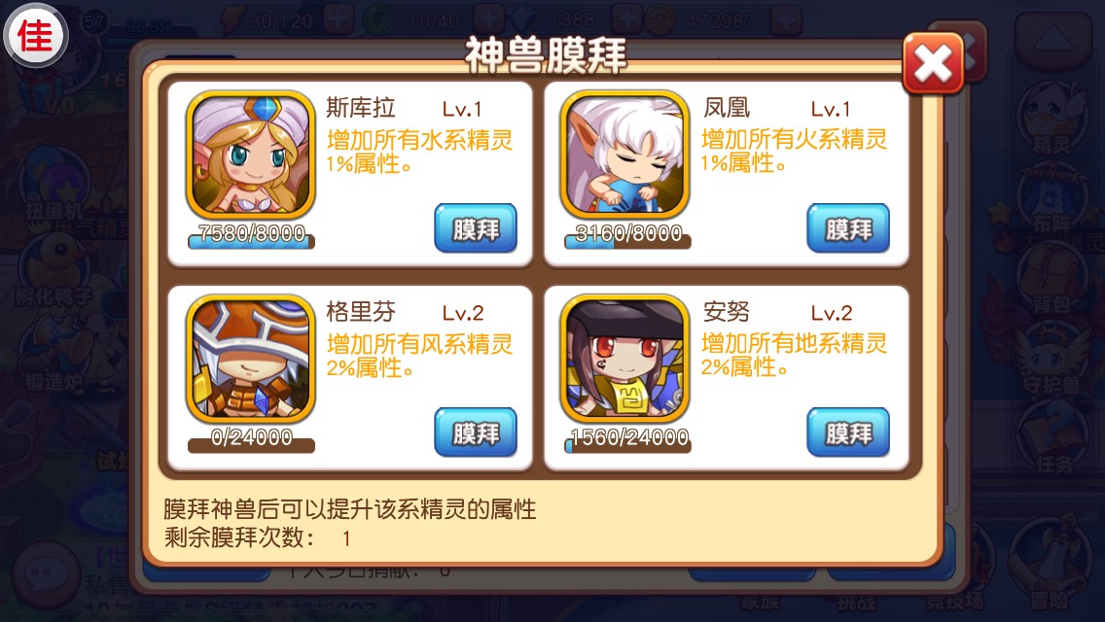This screenshot has height=622, width=1105.
Task: Open the 精灵 sidebar icon
Action: (1051, 119)
